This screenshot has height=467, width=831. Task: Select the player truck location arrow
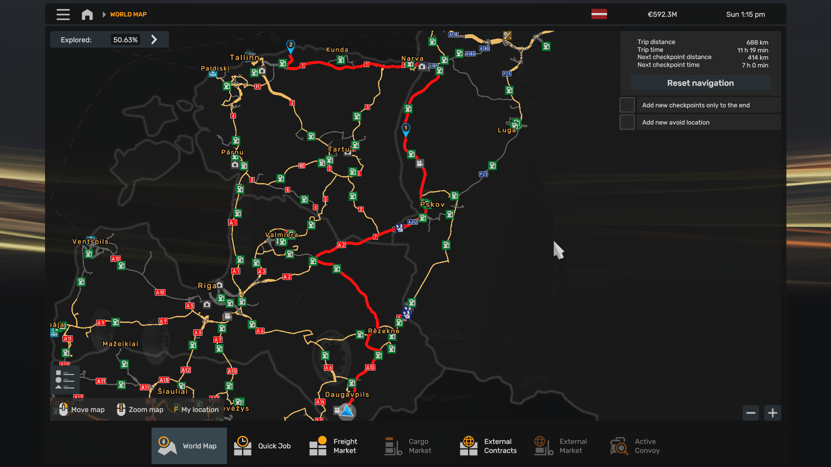click(x=346, y=411)
